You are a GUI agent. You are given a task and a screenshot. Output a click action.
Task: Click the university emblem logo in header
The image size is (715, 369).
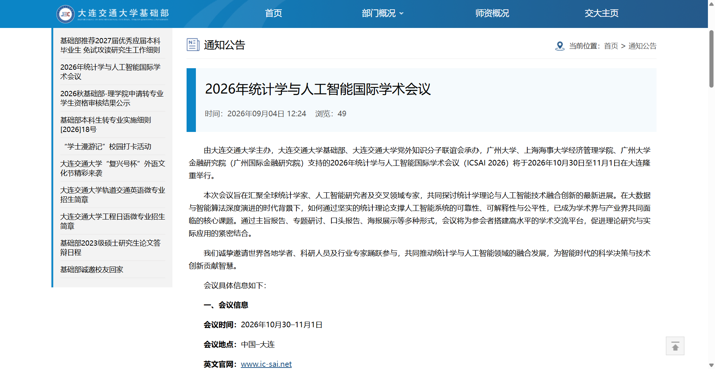tap(66, 14)
